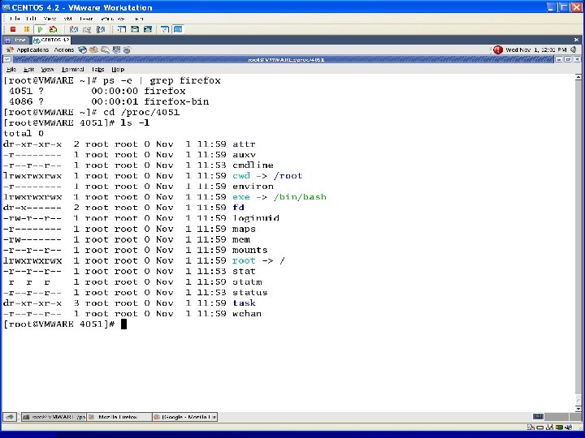This screenshot has width=585, height=438.
Task: Show or hide the VMware sidebar icon
Action: pos(121,29)
